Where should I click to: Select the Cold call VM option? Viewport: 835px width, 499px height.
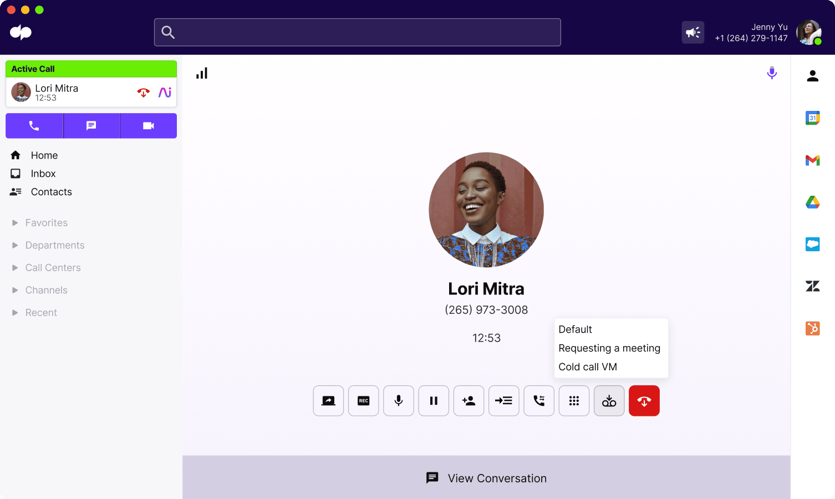coord(588,366)
